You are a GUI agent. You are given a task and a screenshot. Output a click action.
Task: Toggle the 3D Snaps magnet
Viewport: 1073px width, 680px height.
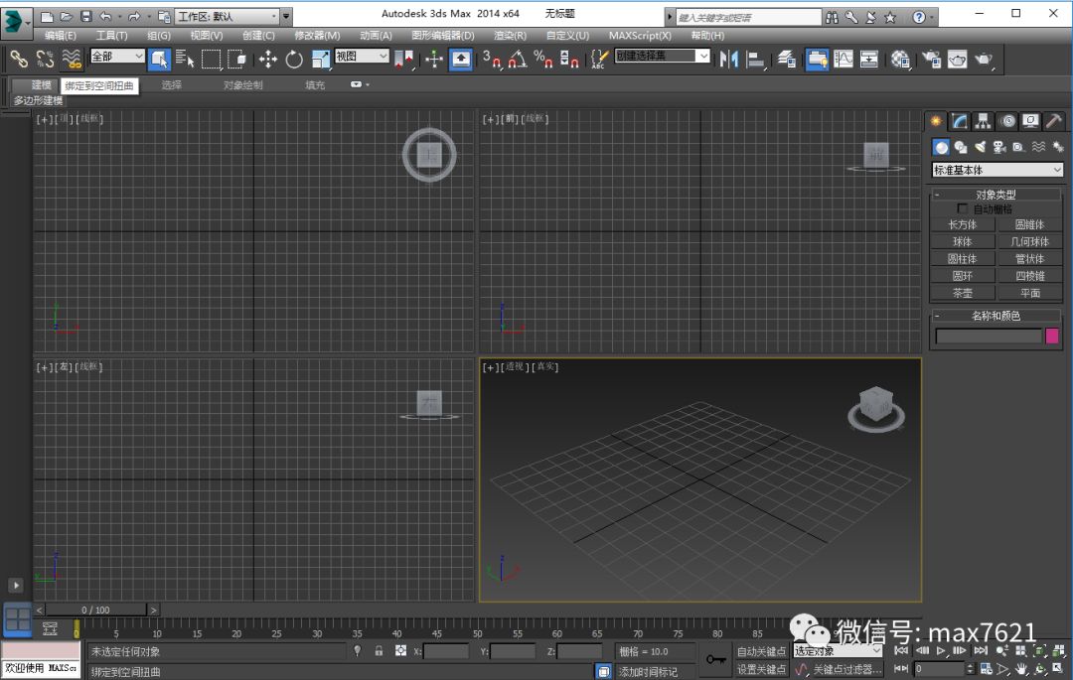click(x=492, y=60)
